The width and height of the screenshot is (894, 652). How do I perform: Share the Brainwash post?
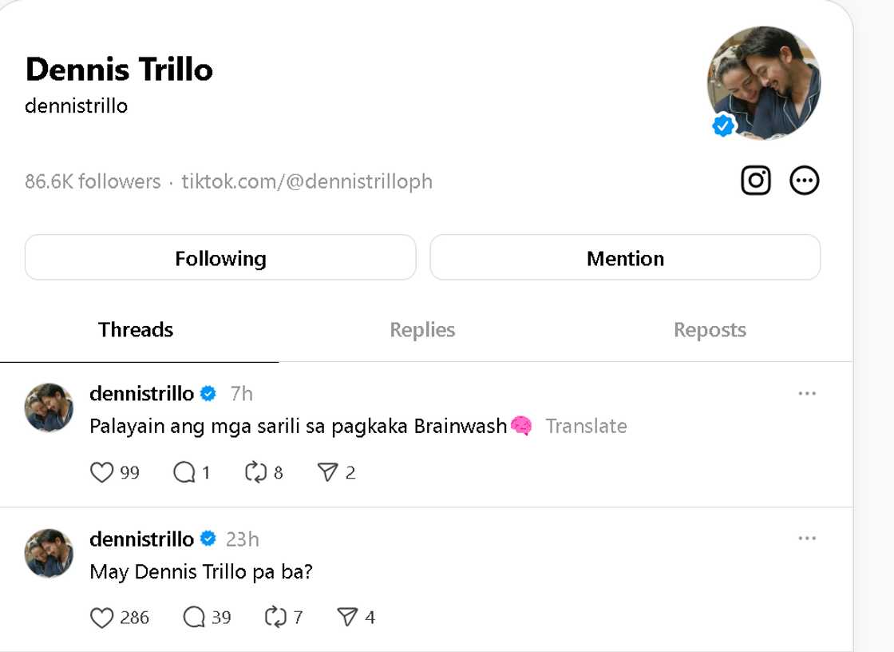click(327, 473)
